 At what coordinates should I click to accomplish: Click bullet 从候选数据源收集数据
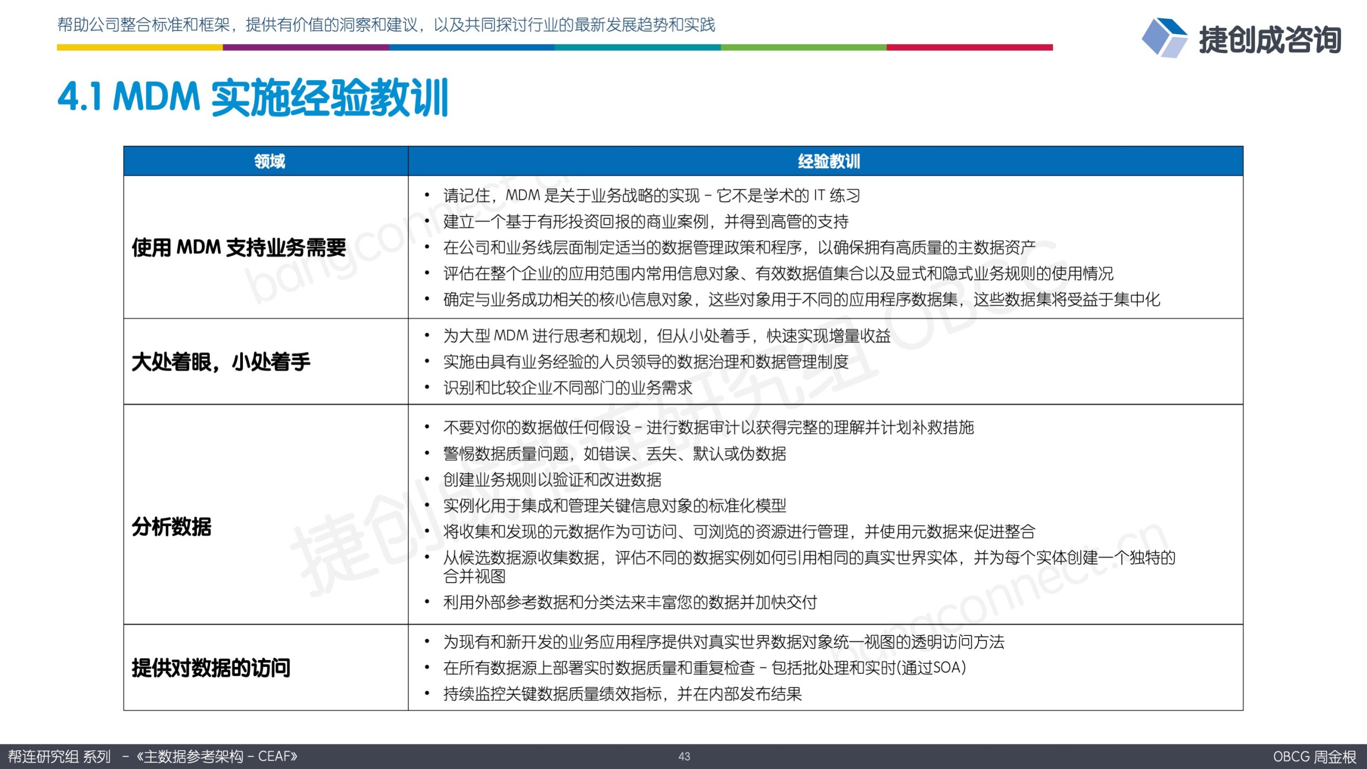pyautogui.click(x=809, y=567)
